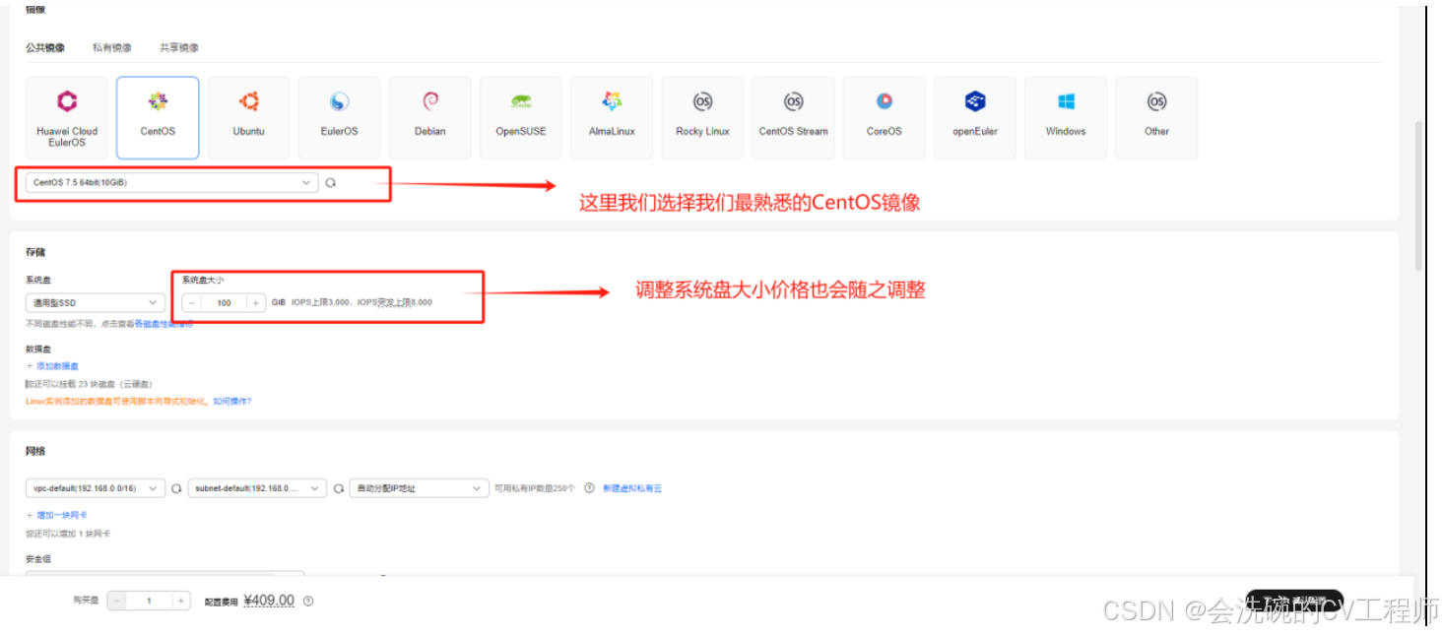Click the 新建虚拟私有云 link
1443x636 pixels.
(632, 488)
